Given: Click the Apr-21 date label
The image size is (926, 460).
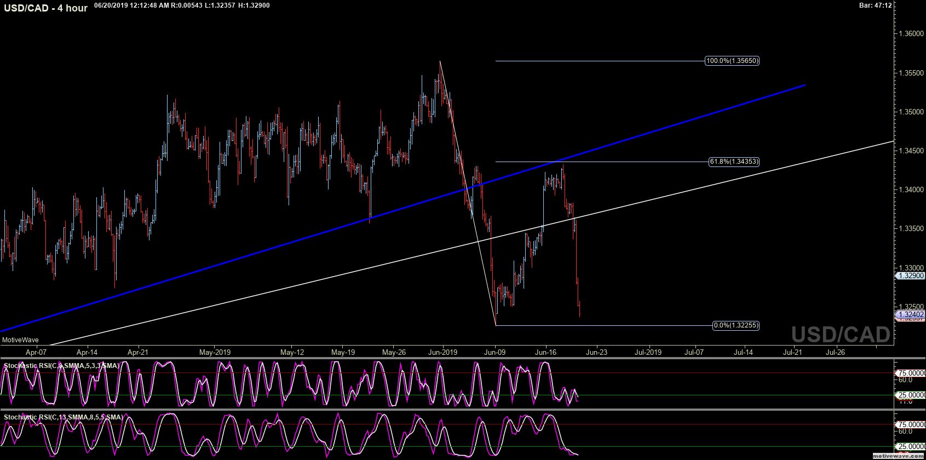Looking at the screenshot, I should (x=138, y=352).
